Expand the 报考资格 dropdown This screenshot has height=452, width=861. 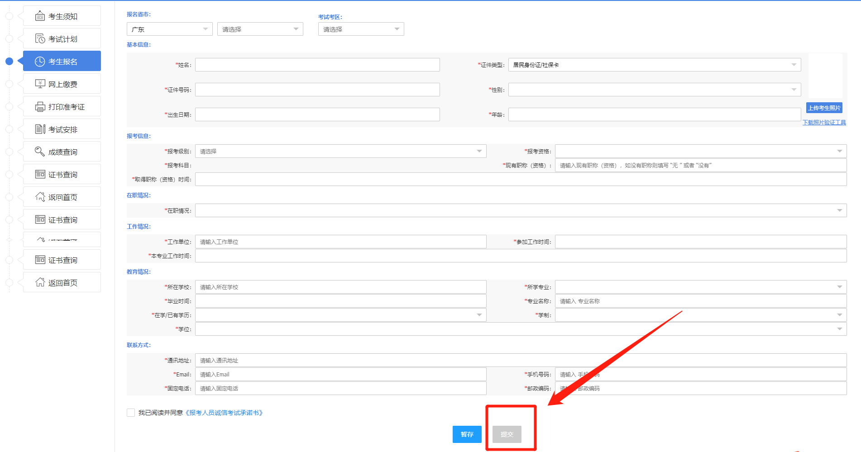(701, 151)
